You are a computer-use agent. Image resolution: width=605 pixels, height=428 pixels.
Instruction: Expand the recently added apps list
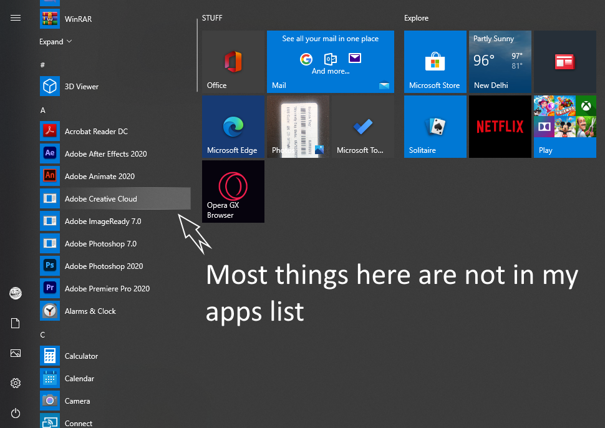(56, 41)
